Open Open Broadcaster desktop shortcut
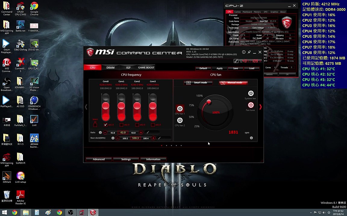 click(x=7, y=84)
